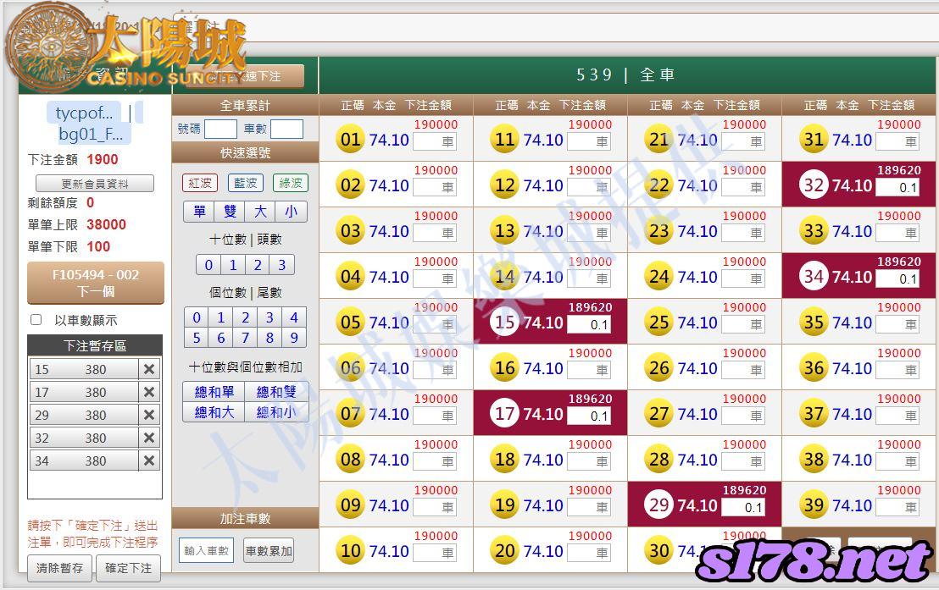Select 總和大 sum big option
This screenshot has height=590, width=939.
click(x=214, y=412)
